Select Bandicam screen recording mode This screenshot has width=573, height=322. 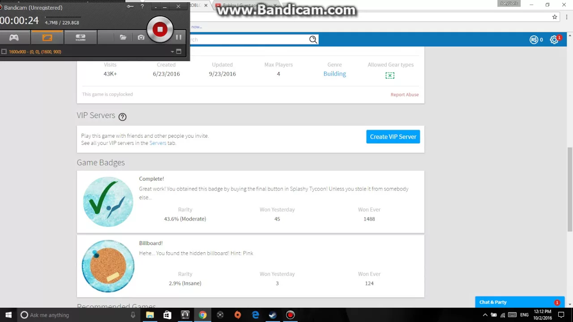[47, 38]
